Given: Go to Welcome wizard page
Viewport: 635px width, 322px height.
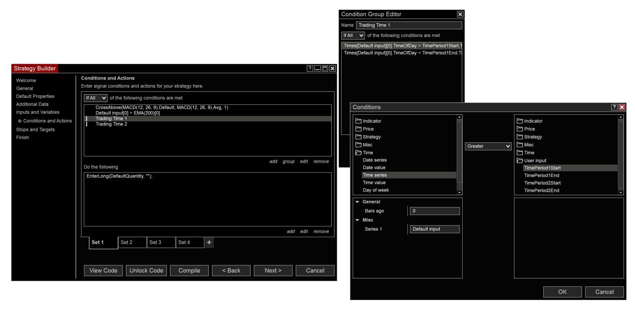Looking at the screenshot, I should [x=26, y=81].
